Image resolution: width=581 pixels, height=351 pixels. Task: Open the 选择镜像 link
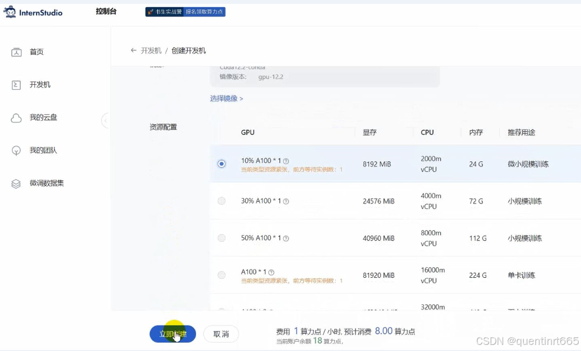click(x=227, y=98)
